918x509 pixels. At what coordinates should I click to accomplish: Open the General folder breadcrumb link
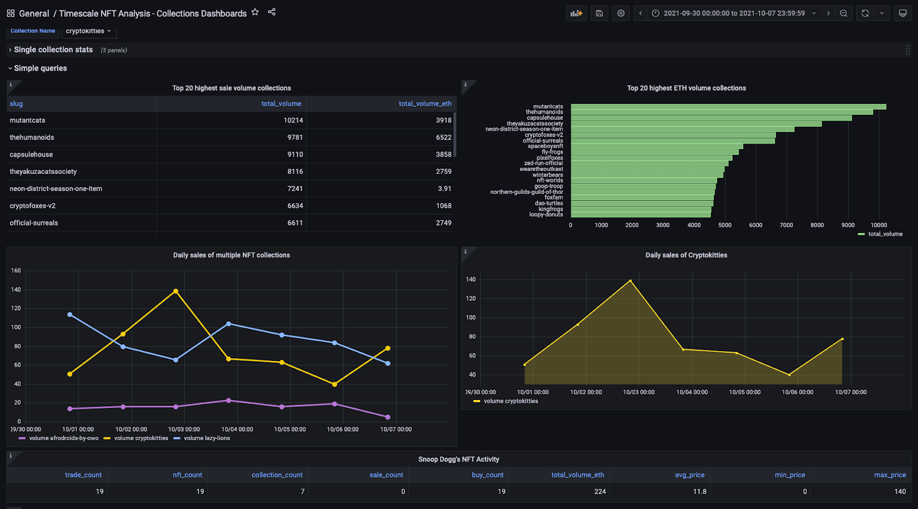coord(34,13)
